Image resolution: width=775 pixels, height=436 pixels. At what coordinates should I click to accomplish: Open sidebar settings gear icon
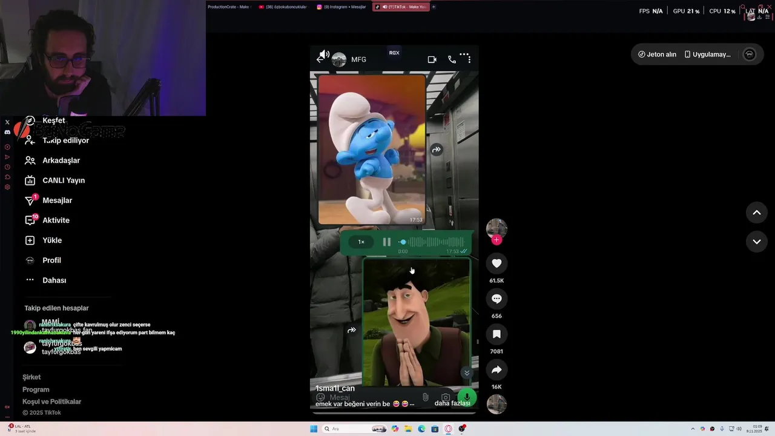click(x=7, y=187)
